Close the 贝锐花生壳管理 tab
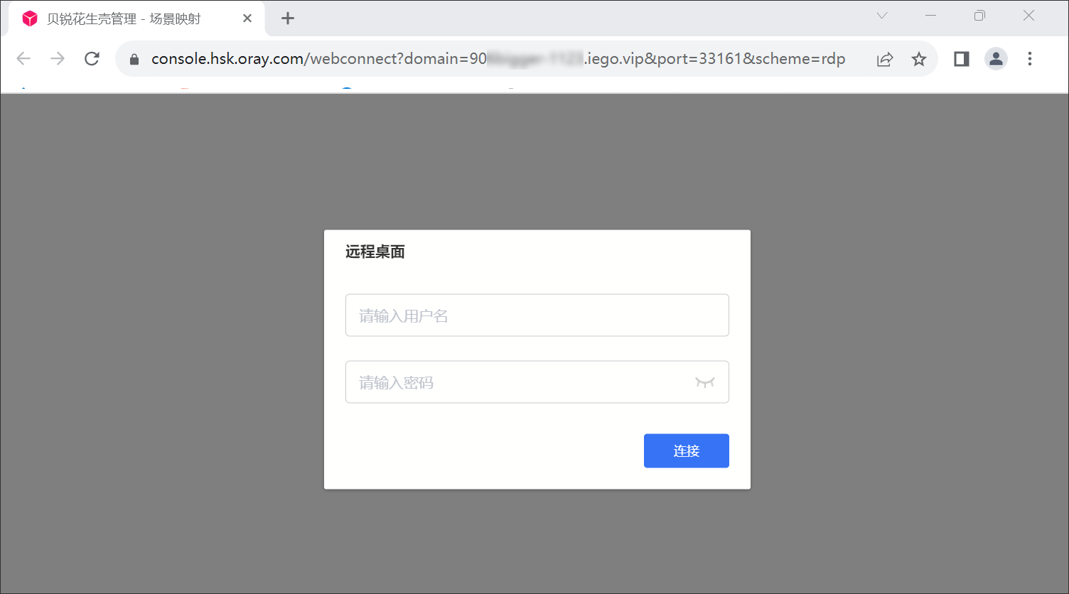 click(247, 18)
